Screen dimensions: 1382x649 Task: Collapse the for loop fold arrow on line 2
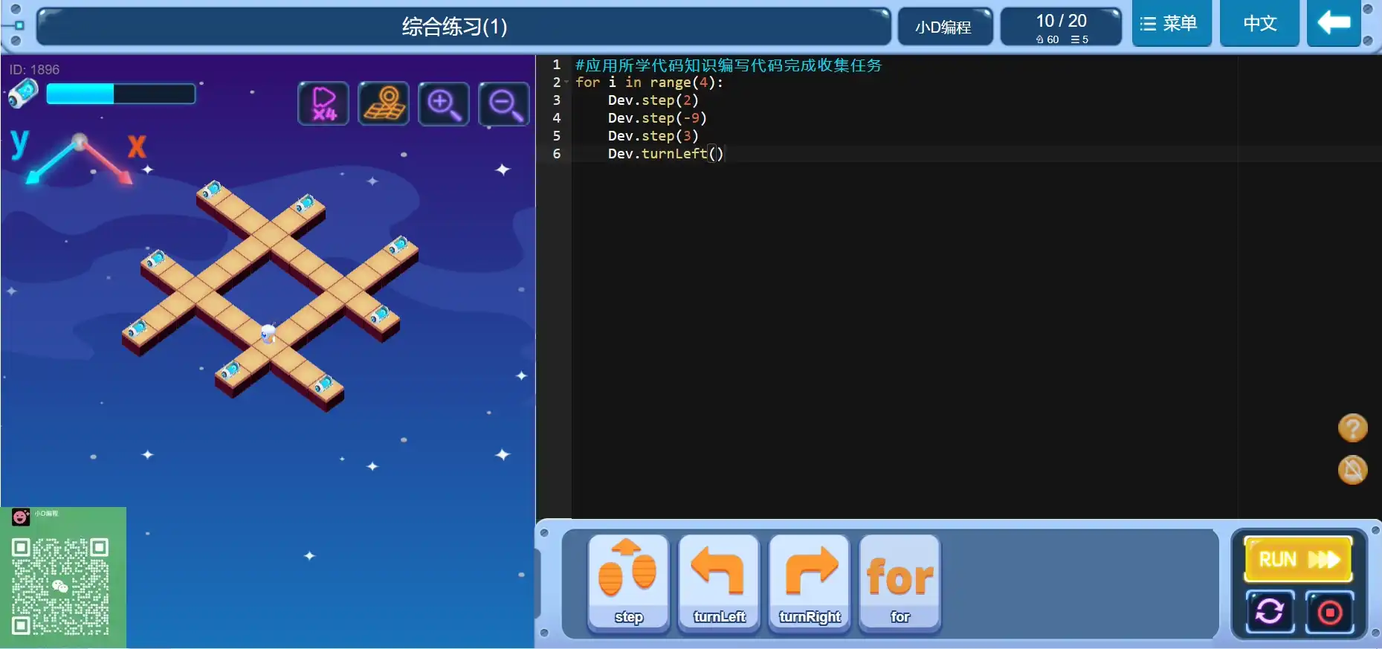pos(566,83)
